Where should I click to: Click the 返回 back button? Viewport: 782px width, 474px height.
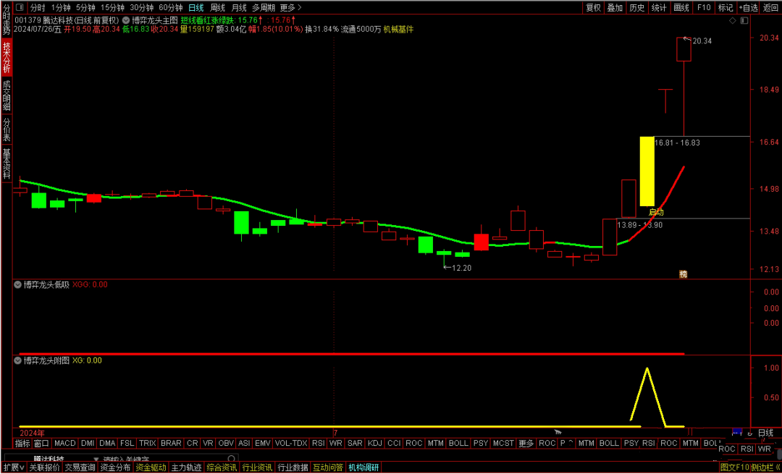pos(770,8)
